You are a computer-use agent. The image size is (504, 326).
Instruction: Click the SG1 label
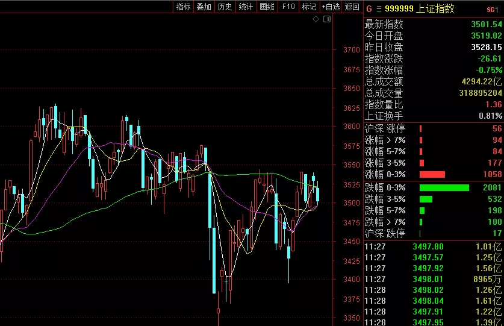point(492,10)
